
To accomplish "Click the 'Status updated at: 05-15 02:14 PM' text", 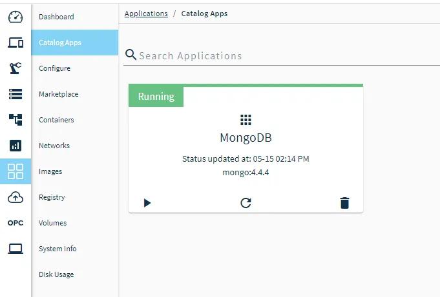I will point(246,159).
